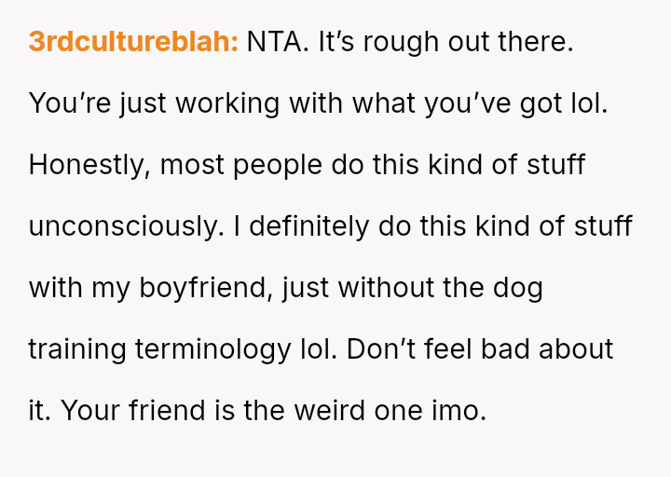Open the 3rdcultureblah user profile link

pos(133,43)
